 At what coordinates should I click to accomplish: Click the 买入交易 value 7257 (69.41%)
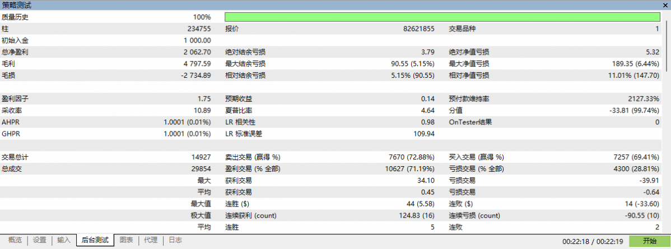(636, 157)
